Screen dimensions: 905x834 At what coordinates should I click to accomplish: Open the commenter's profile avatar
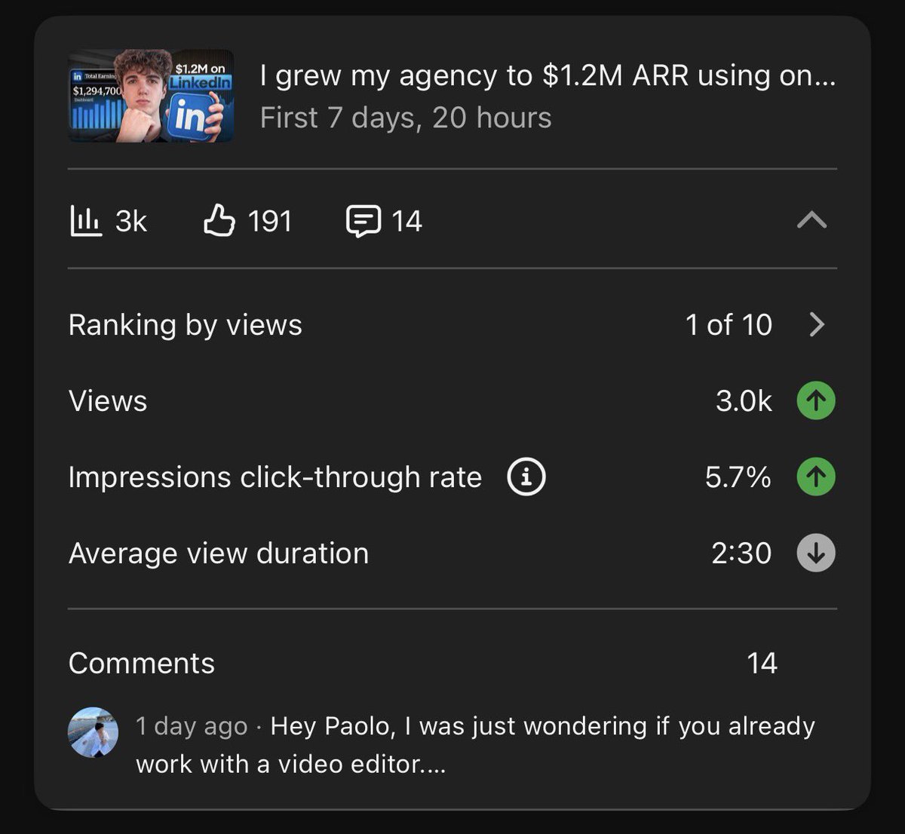(x=94, y=732)
